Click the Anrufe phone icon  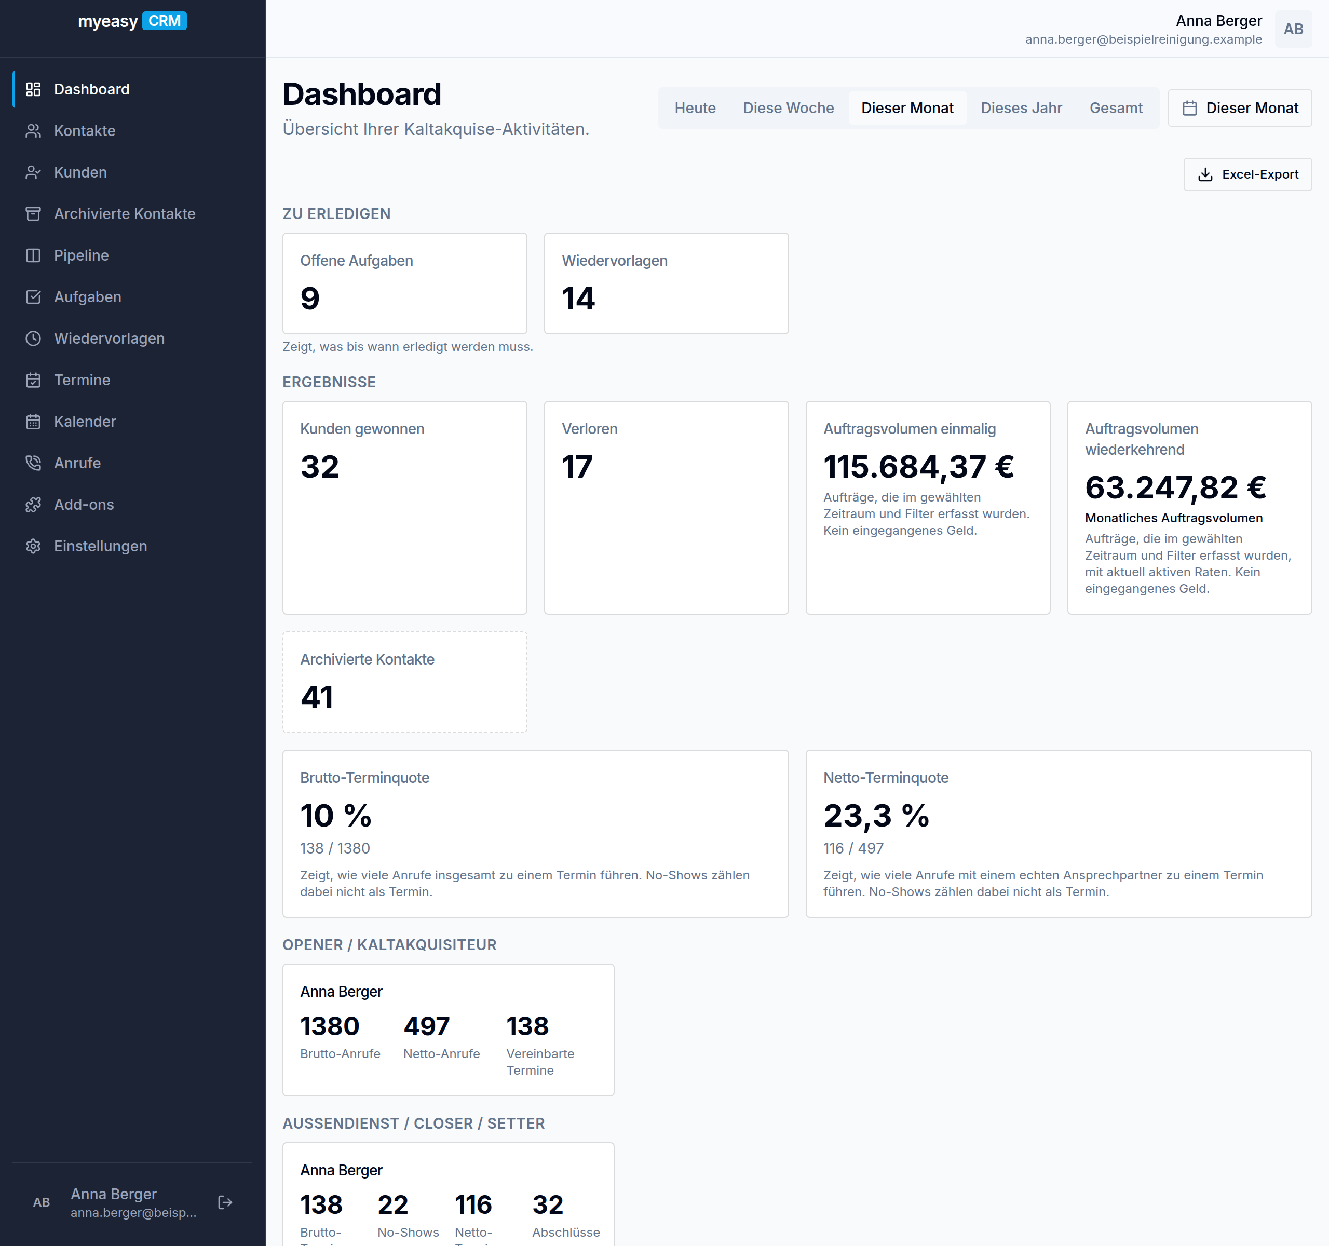[x=33, y=463]
